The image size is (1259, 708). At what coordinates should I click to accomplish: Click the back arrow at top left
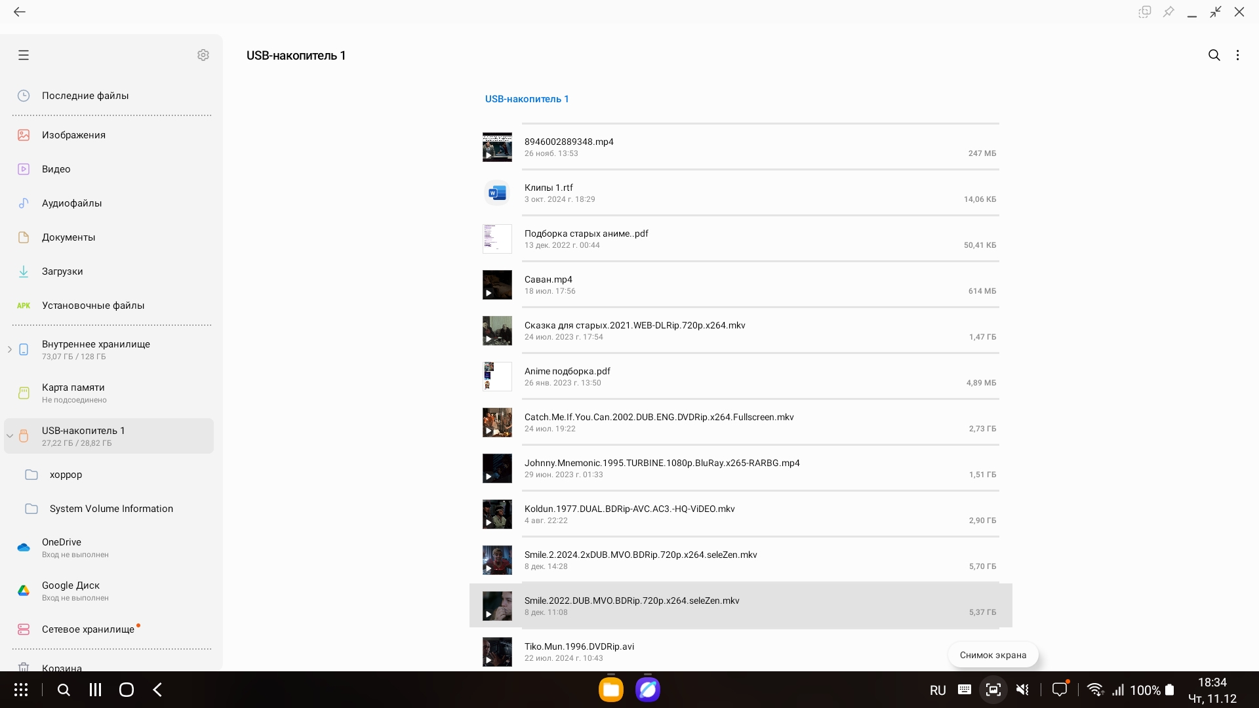[20, 12]
